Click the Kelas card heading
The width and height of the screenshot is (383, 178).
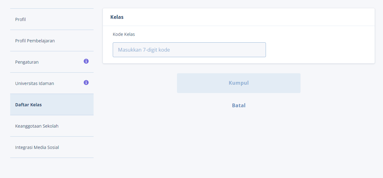click(117, 17)
